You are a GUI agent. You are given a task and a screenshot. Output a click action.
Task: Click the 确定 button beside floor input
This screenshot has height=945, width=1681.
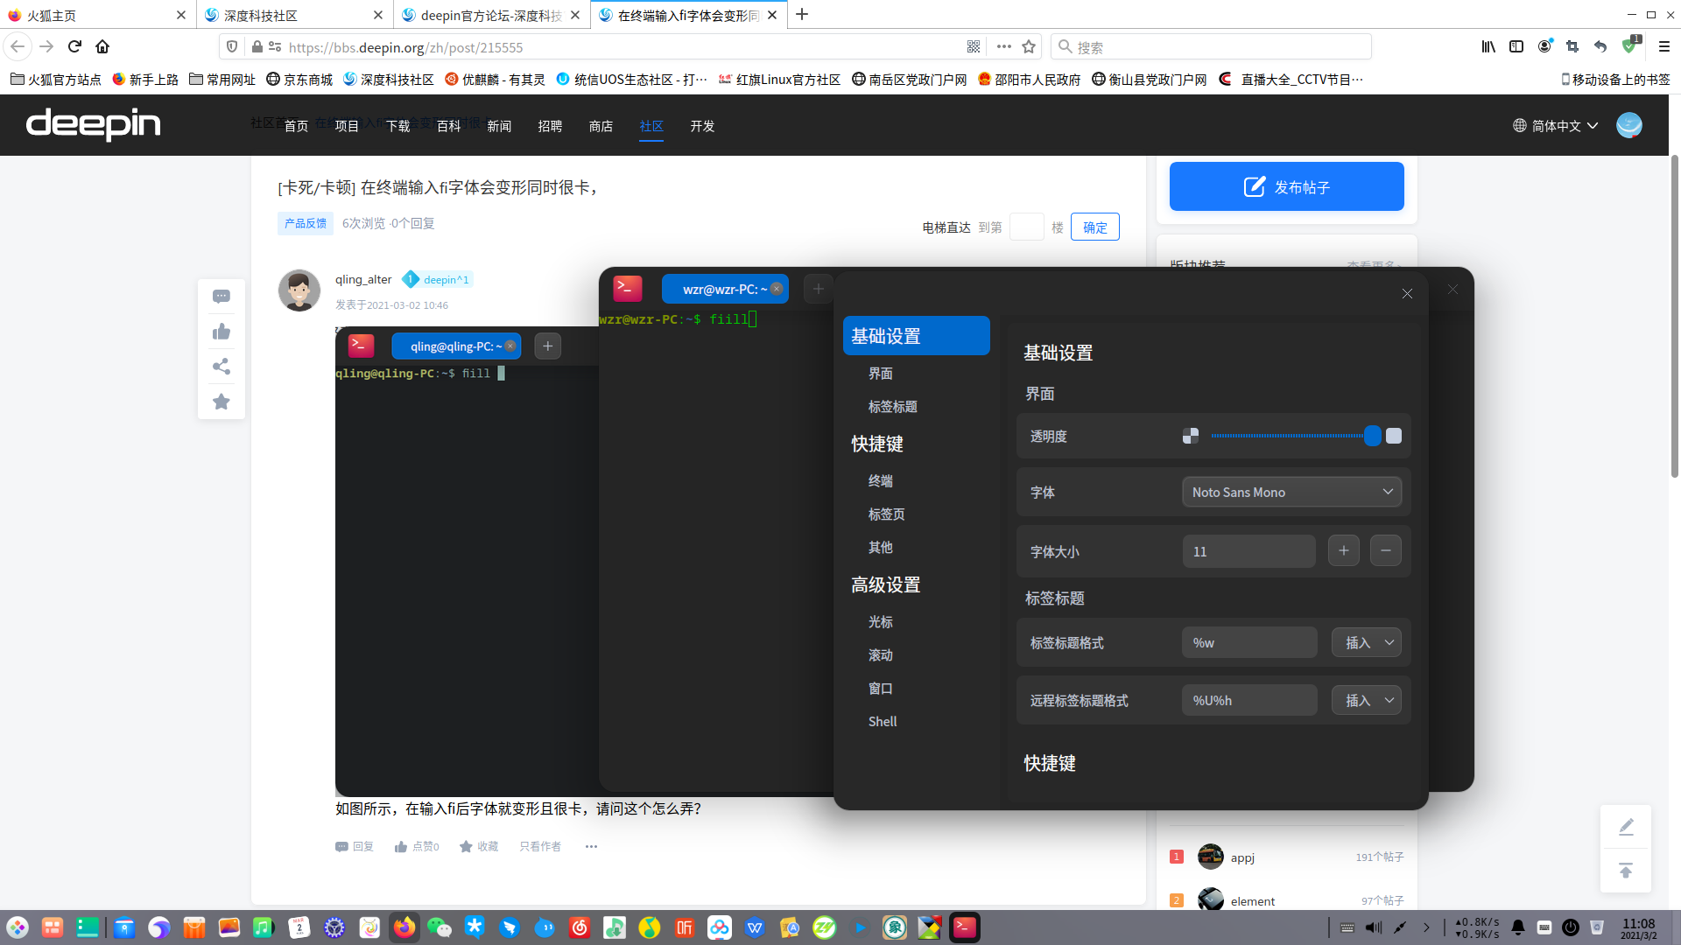coord(1094,227)
